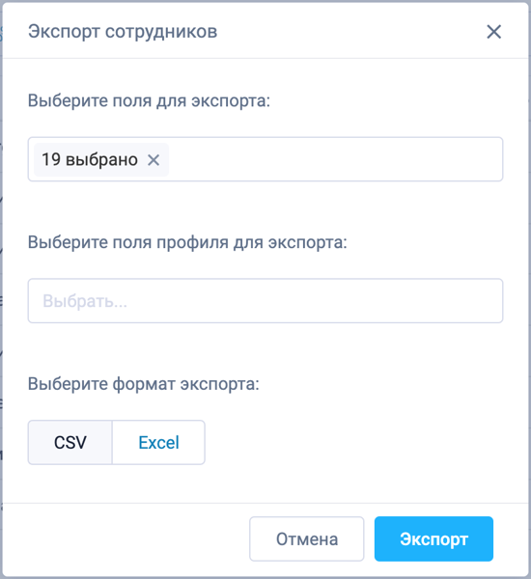
Task: Click the Выберите формат экспорта label
Action: coord(144,384)
